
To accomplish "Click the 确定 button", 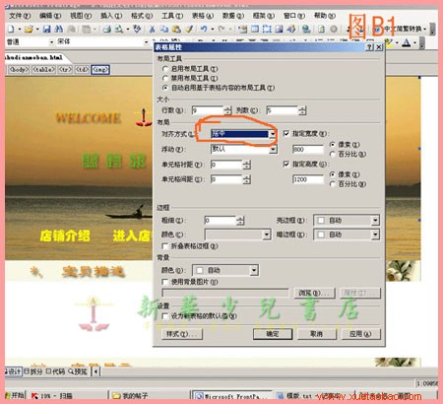I will (x=273, y=334).
